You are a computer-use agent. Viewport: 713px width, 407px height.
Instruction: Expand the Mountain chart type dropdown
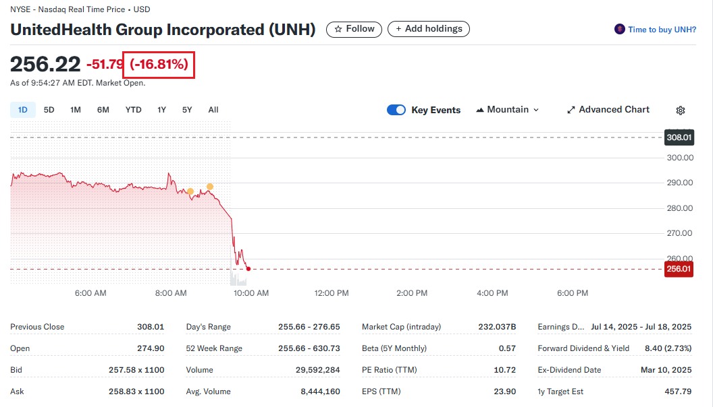tap(508, 110)
